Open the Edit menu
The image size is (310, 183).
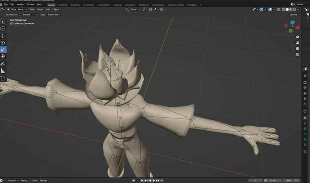[x=12, y=4]
